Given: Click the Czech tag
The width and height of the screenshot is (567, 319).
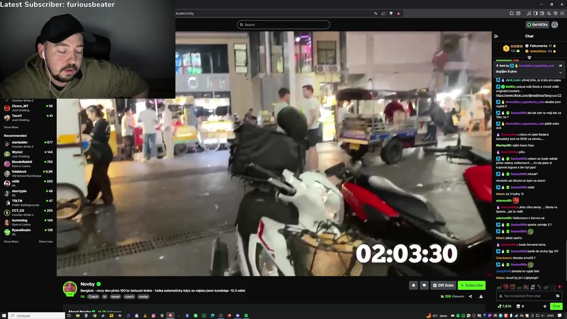Looking at the screenshot, I should (93, 297).
